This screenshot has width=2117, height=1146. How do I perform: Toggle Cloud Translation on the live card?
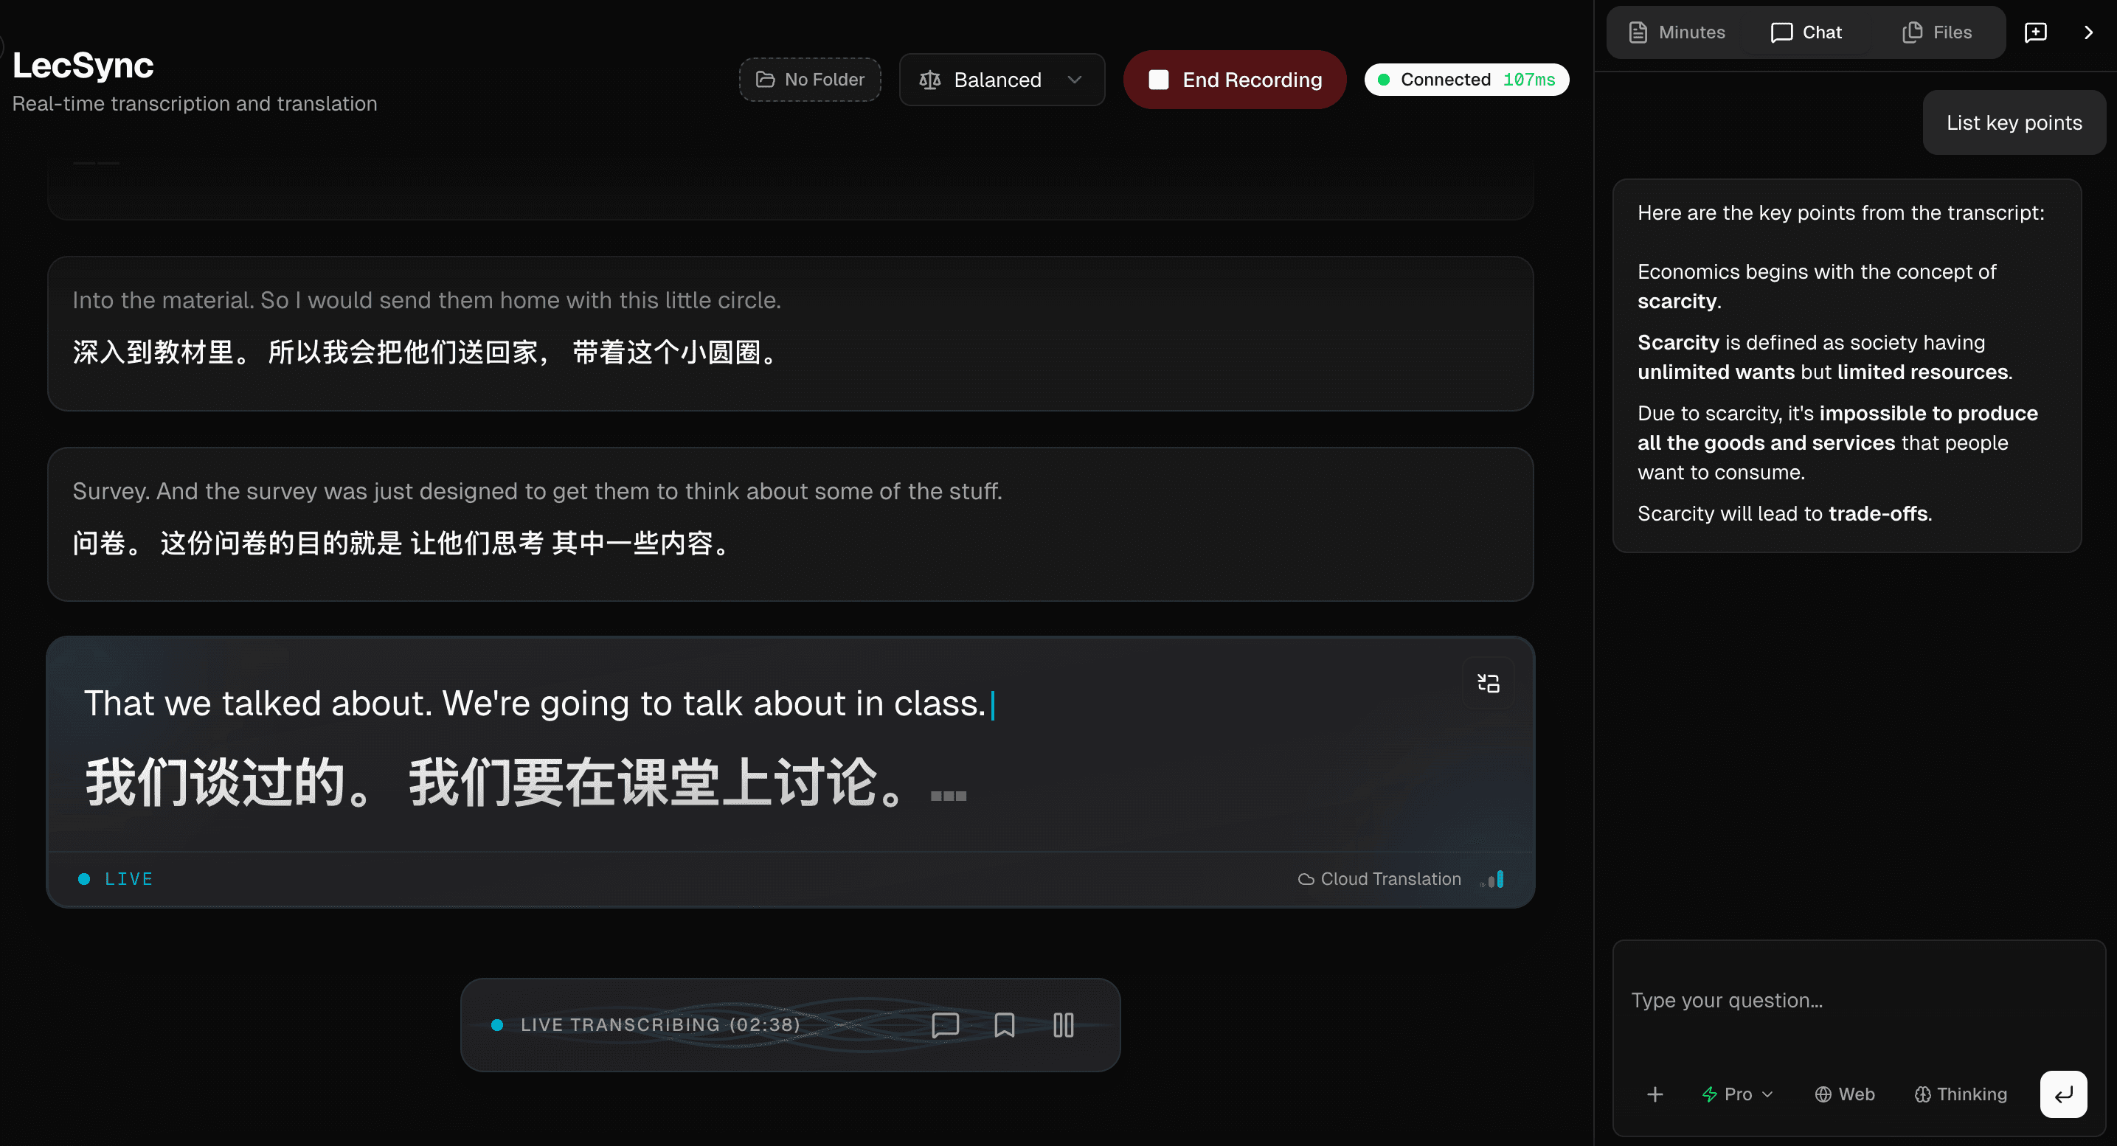(x=1378, y=878)
